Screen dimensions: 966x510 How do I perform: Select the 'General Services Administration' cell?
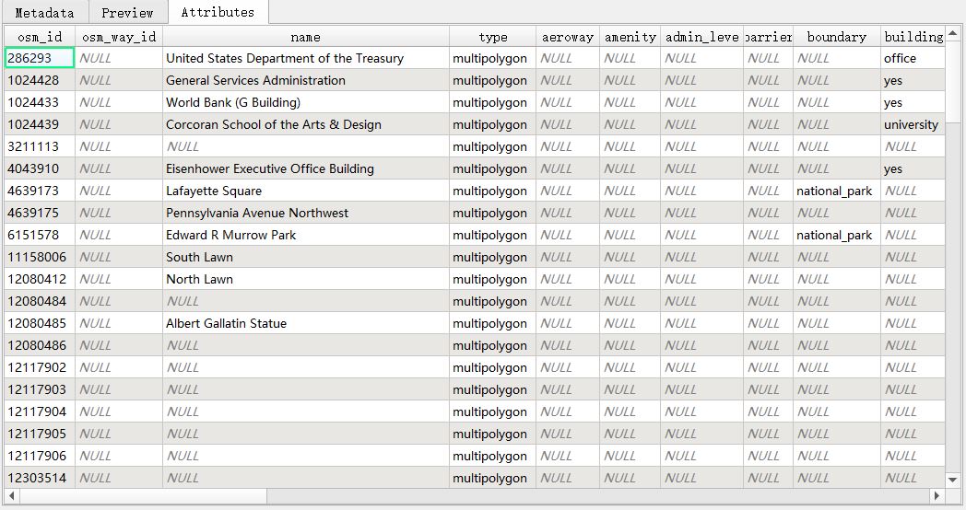pyautogui.click(x=306, y=81)
